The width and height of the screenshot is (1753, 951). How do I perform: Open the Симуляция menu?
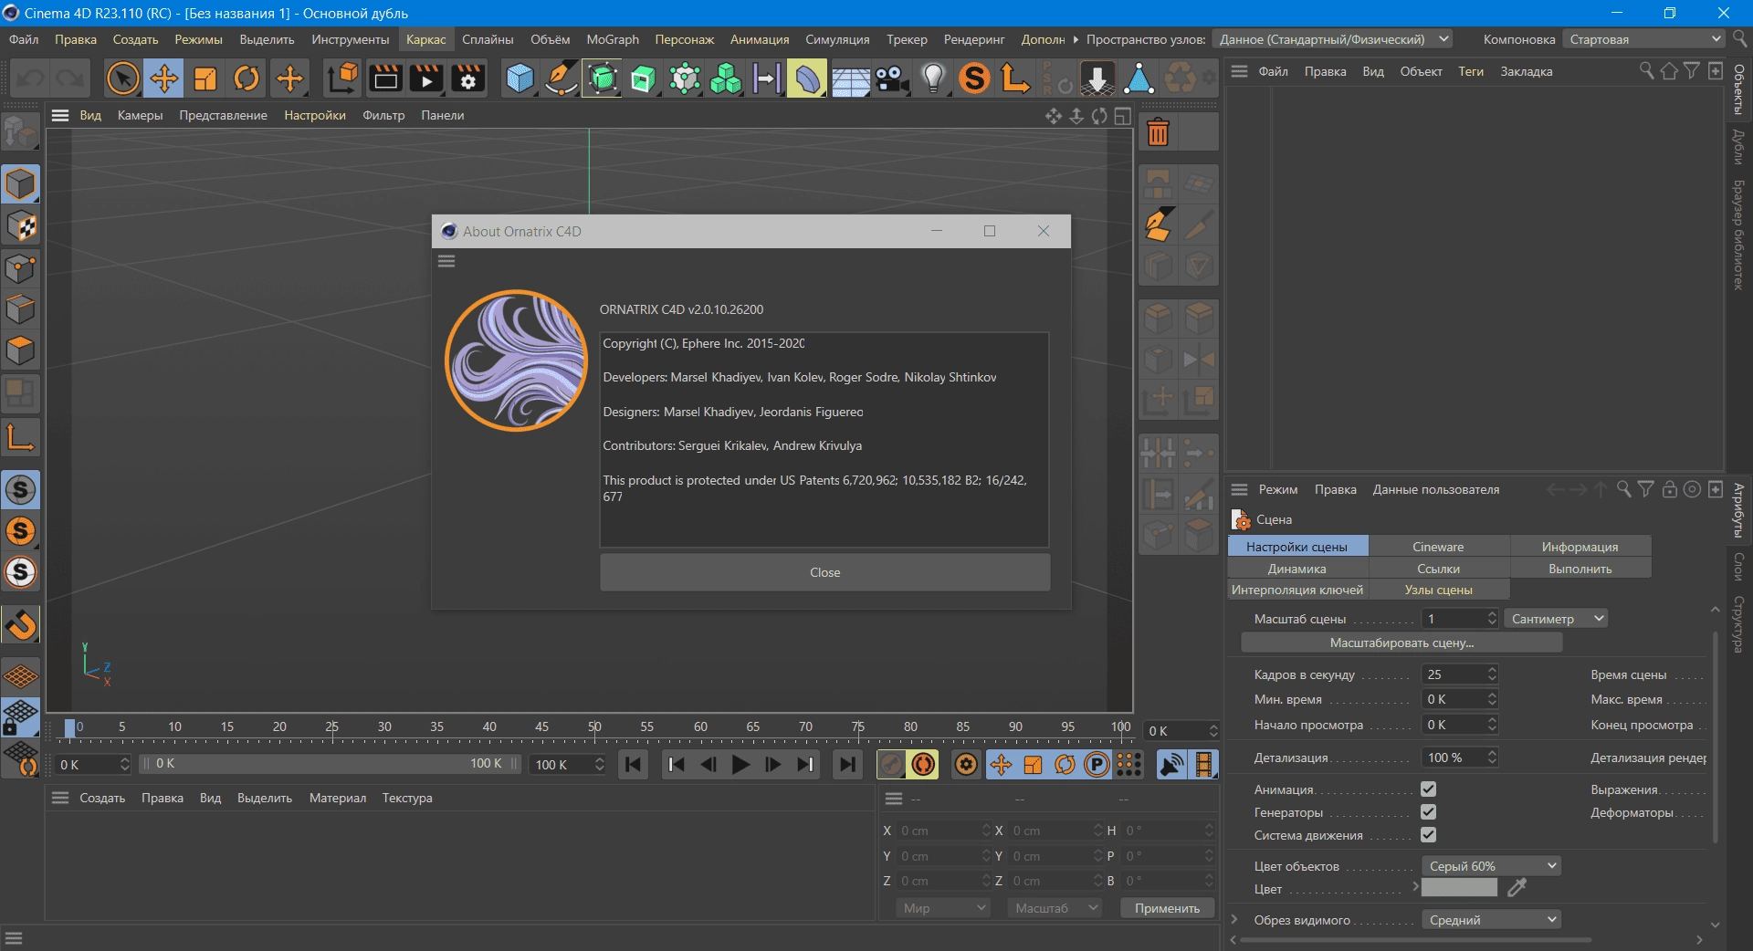point(837,39)
